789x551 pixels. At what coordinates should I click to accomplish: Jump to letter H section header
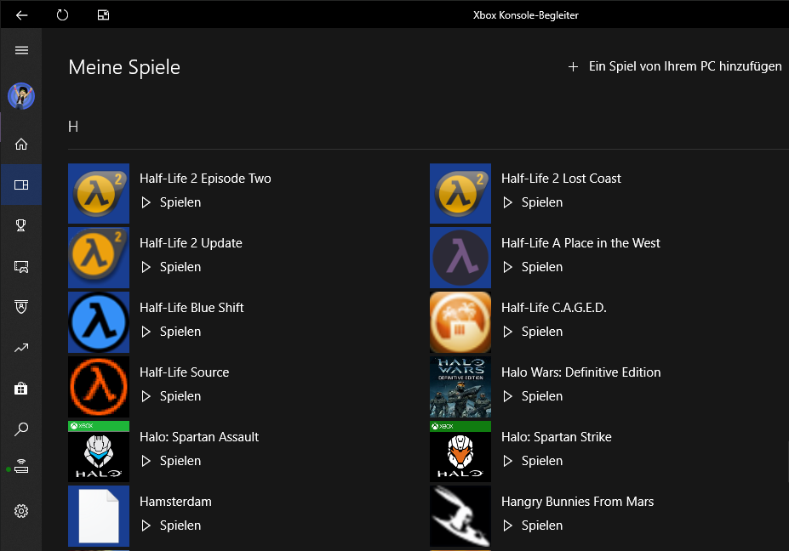click(73, 127)
